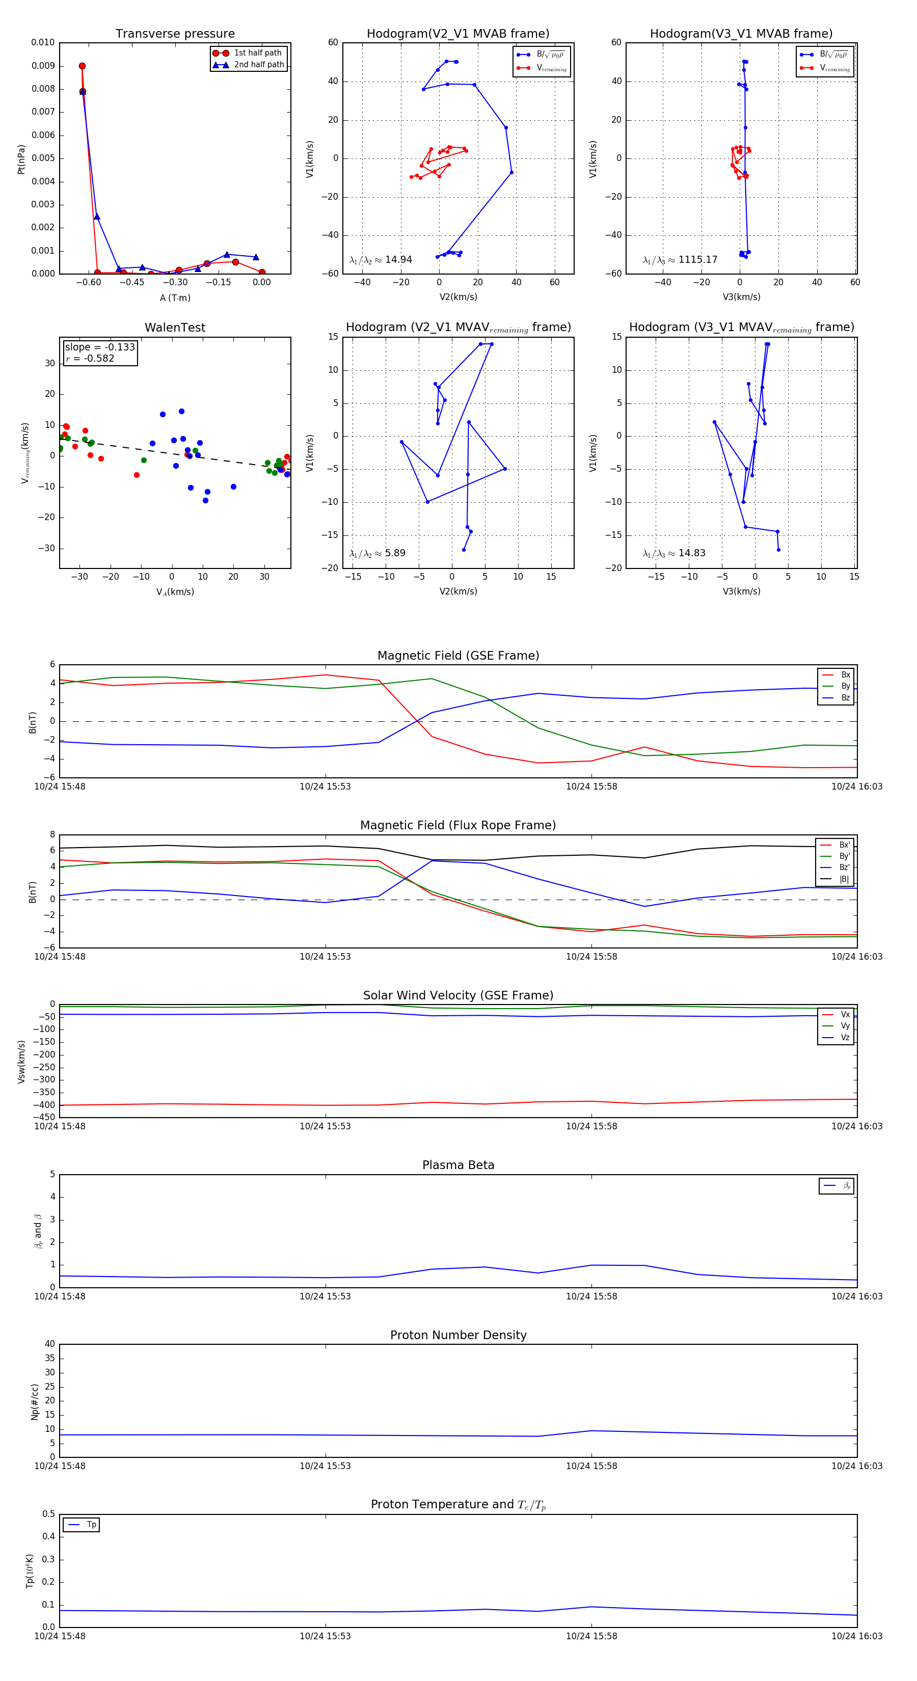
Task: Click the "V_remaining(km/s)" y-axis label in WalenTest
Action: pyautogui.click(x=25, y=453)
